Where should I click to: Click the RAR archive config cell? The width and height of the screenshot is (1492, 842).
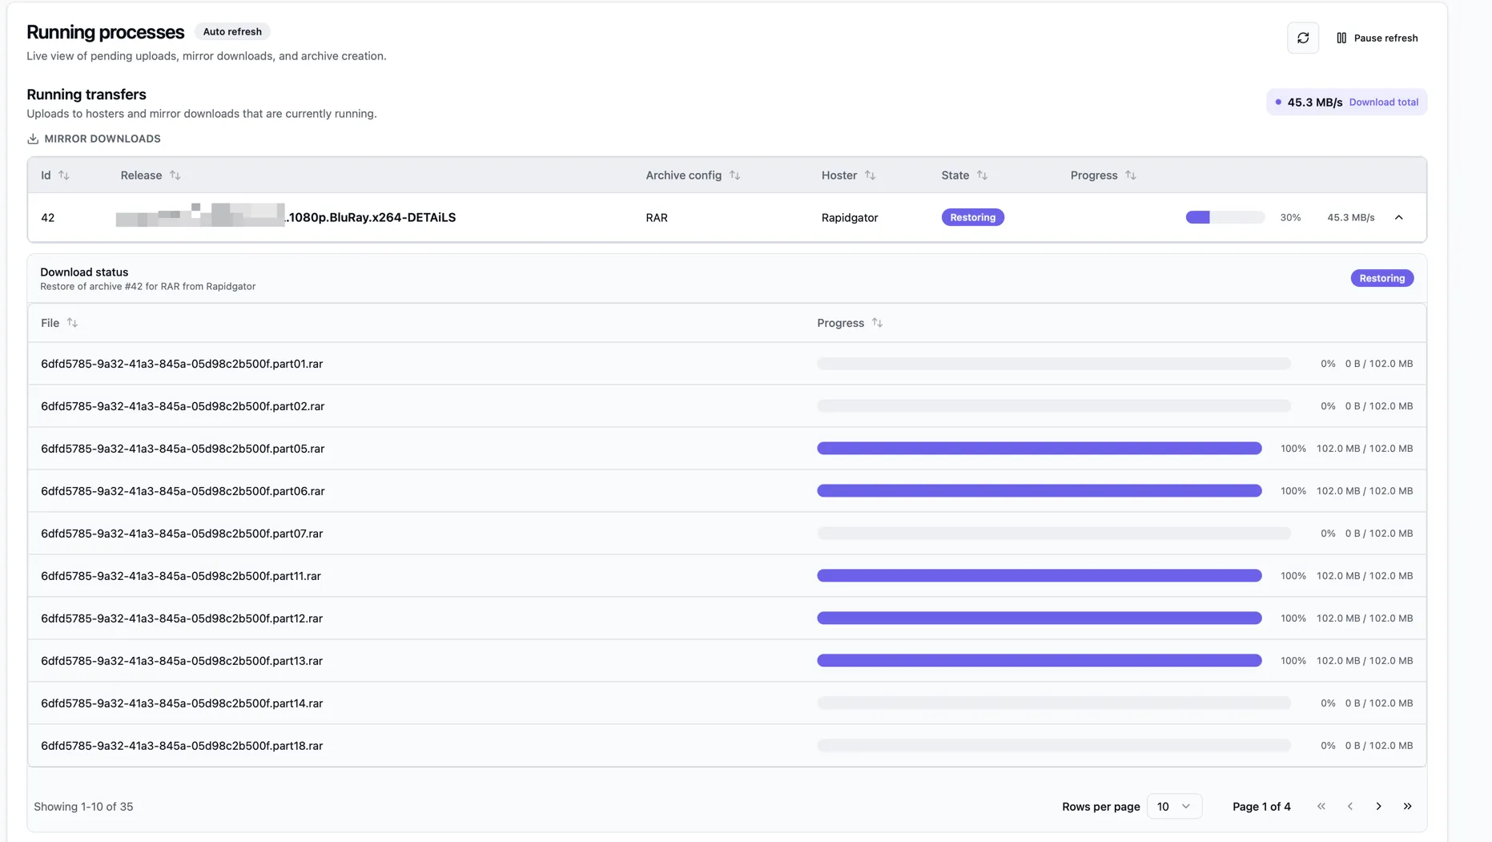tap(657, 217)
